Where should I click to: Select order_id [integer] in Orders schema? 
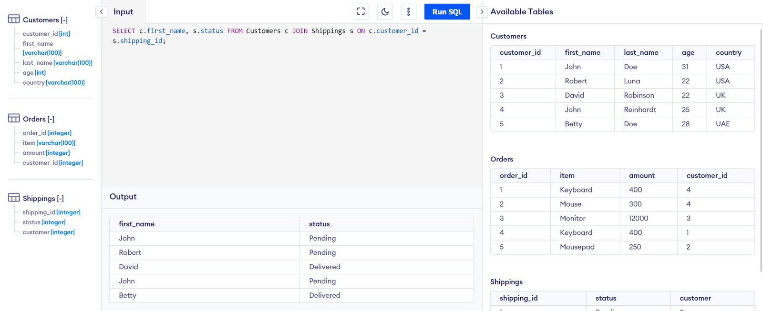point(47,133)
